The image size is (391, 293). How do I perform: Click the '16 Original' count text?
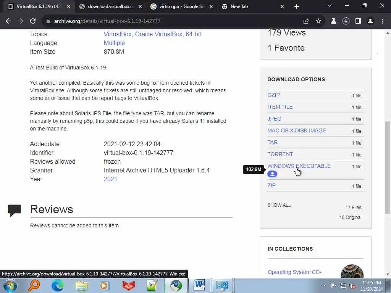(x=351, y=217)
